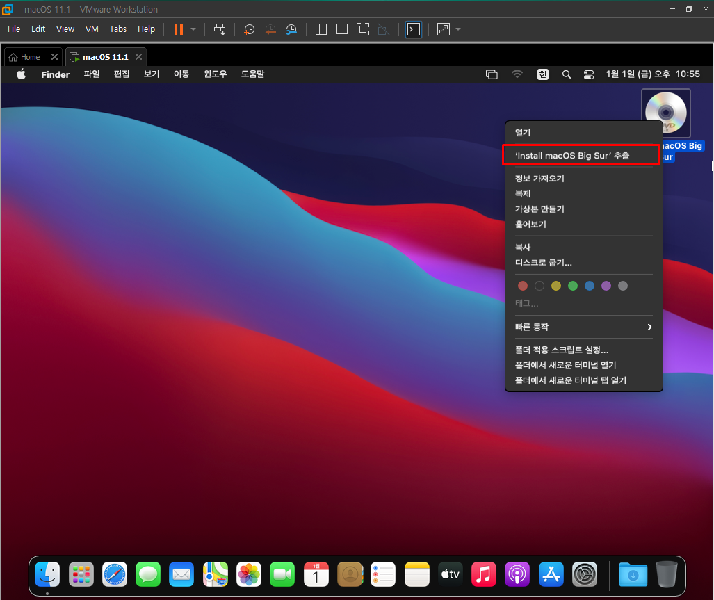Apply the green tag color
This screenshot has width=714, height=600.
573,286
